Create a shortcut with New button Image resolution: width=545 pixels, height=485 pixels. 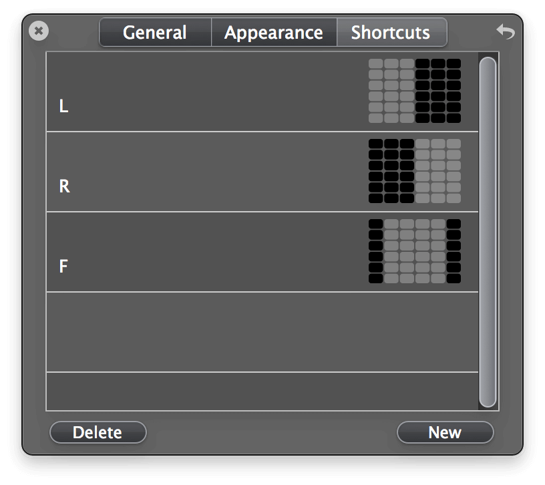[x=445, y=432]
